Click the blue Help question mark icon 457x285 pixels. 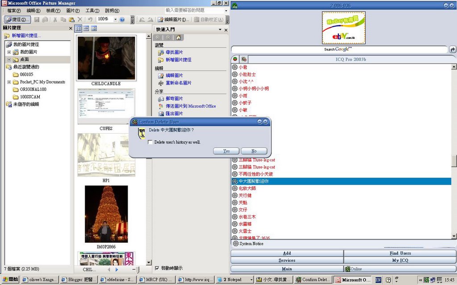click(x=122, y=20)
